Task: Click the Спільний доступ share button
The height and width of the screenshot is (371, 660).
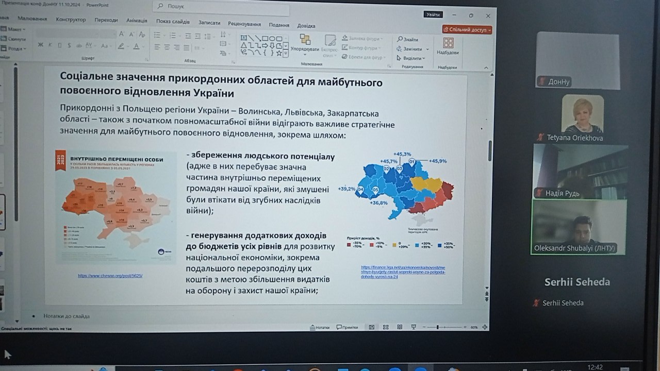Action: pyautogui.click(x=467, y=30)
